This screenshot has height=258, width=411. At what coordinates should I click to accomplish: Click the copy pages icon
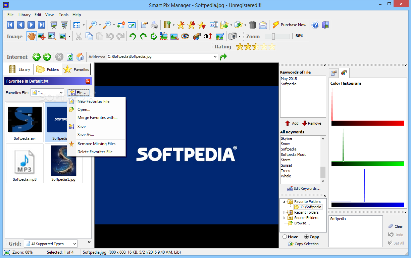pos(89,36)
